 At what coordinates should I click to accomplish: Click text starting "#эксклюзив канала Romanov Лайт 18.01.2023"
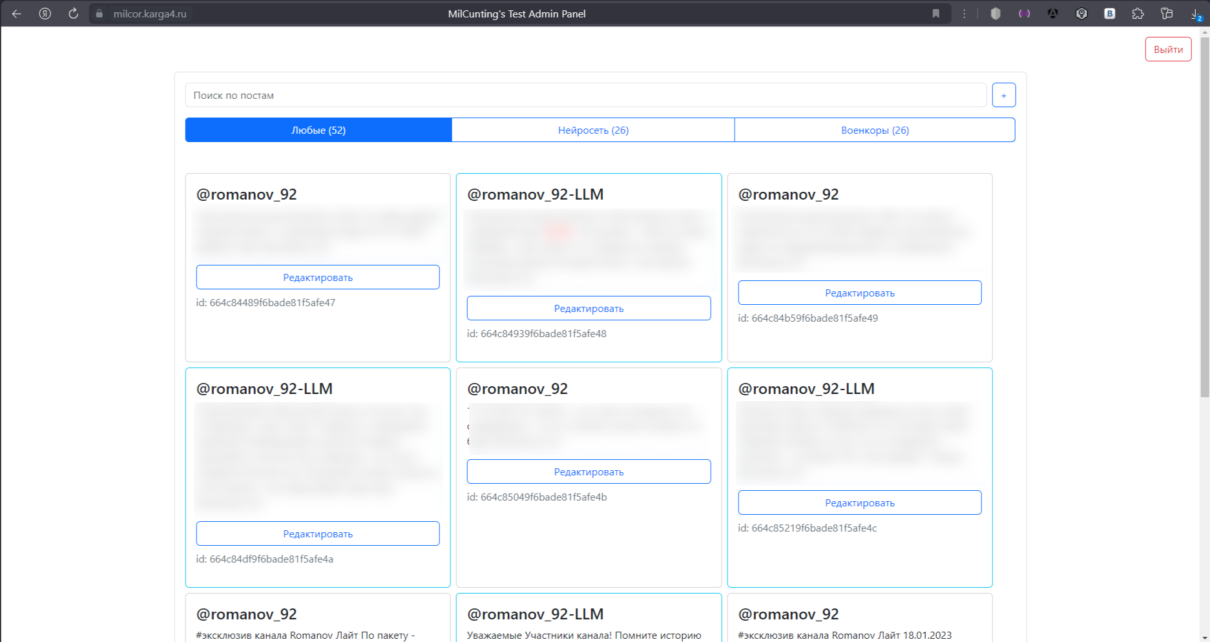click(845, 635)
